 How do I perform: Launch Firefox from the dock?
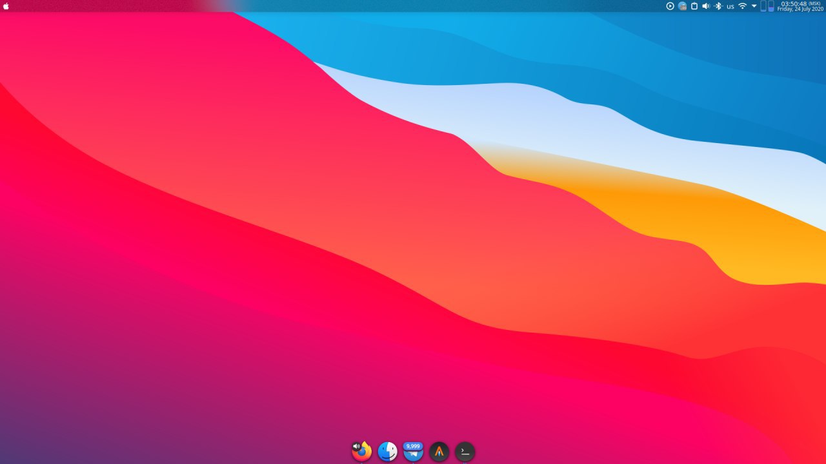click(362, 452)
